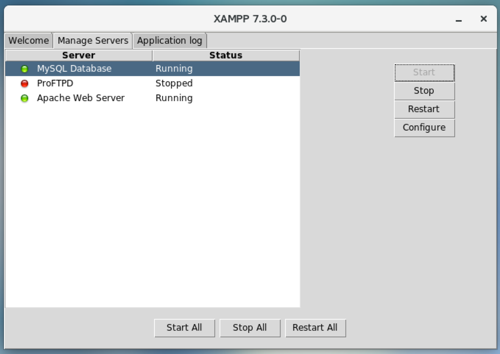Open the Application log tab
This screenshot has width=500, height=354.
[170, 40]
